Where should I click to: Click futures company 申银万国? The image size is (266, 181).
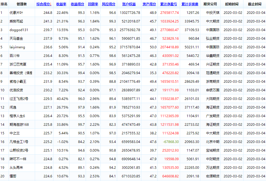[213, 90]
